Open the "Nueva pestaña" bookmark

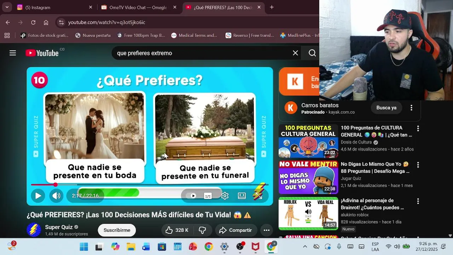coord(93,35)
